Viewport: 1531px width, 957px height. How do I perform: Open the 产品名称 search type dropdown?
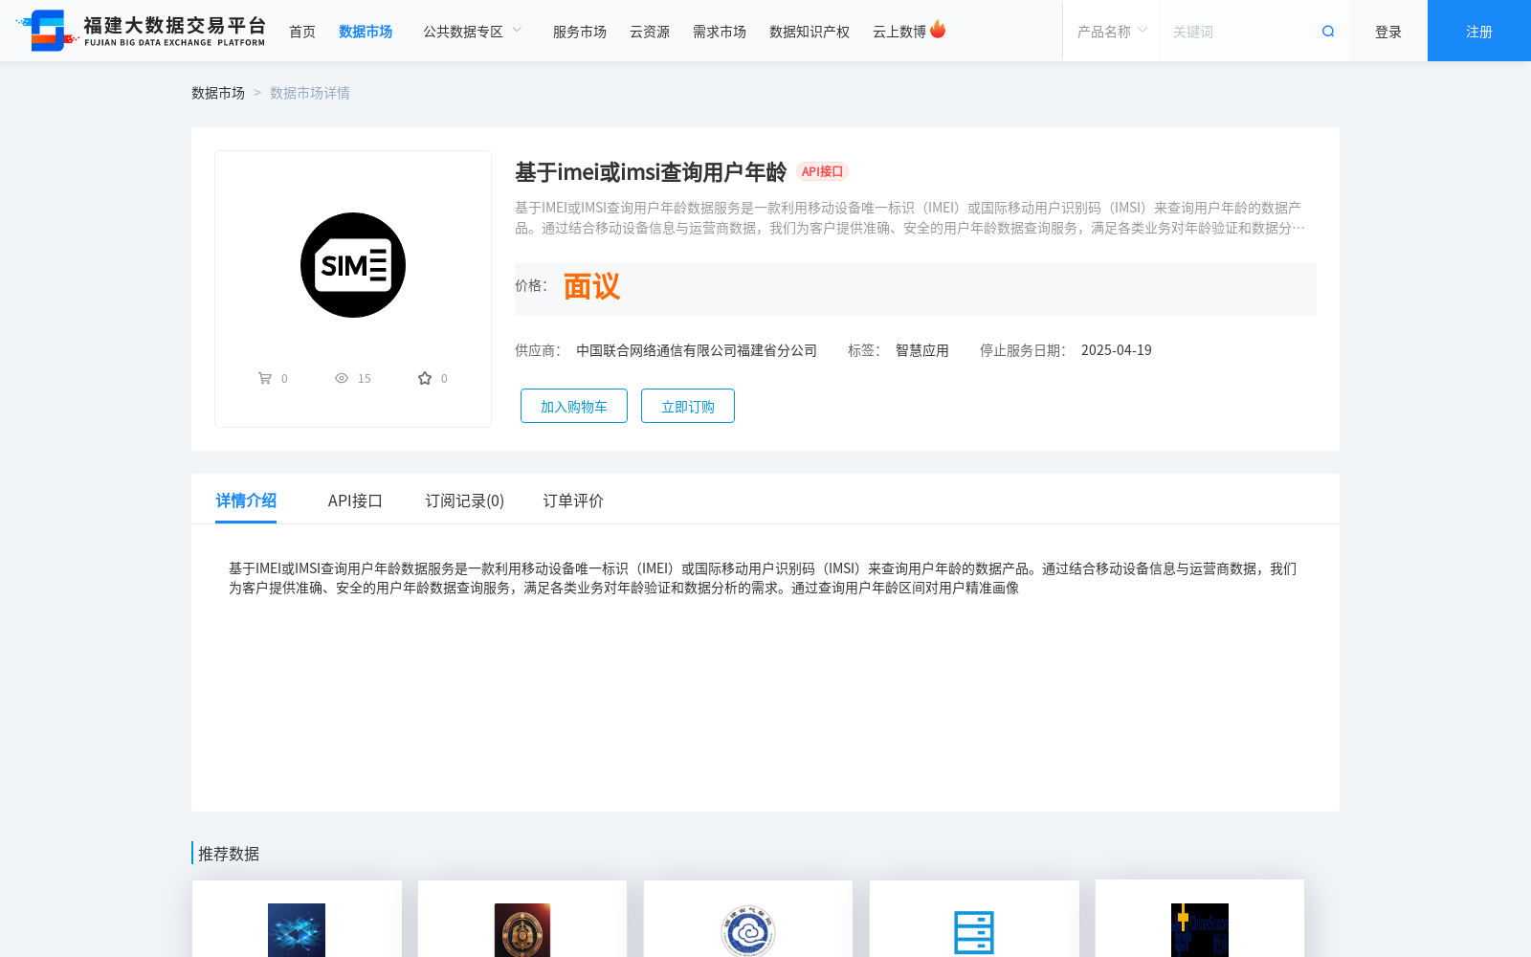1112,32
